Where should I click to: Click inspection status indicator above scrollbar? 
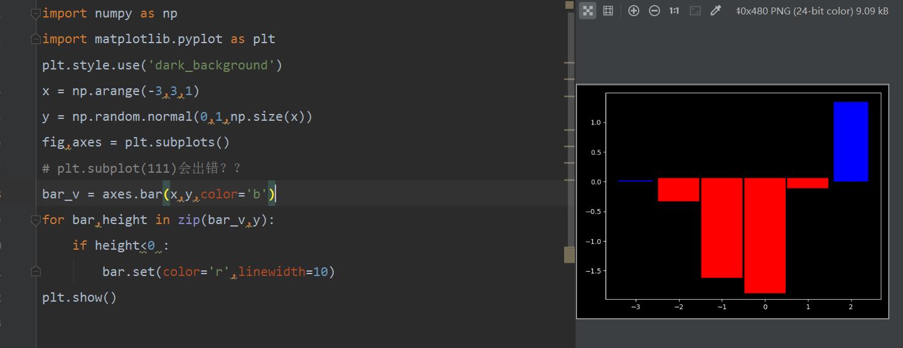pyautogui.click(x=569, y=4)
